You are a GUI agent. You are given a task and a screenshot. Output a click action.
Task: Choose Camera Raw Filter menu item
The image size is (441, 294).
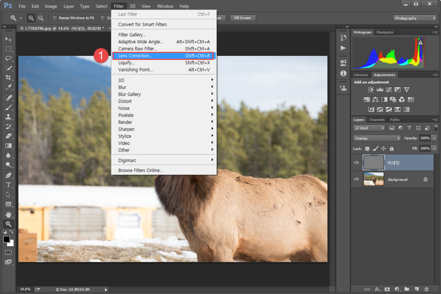(x=164, y=49)
